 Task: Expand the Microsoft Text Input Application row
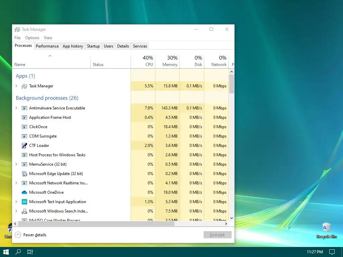[x=16, y=202]
